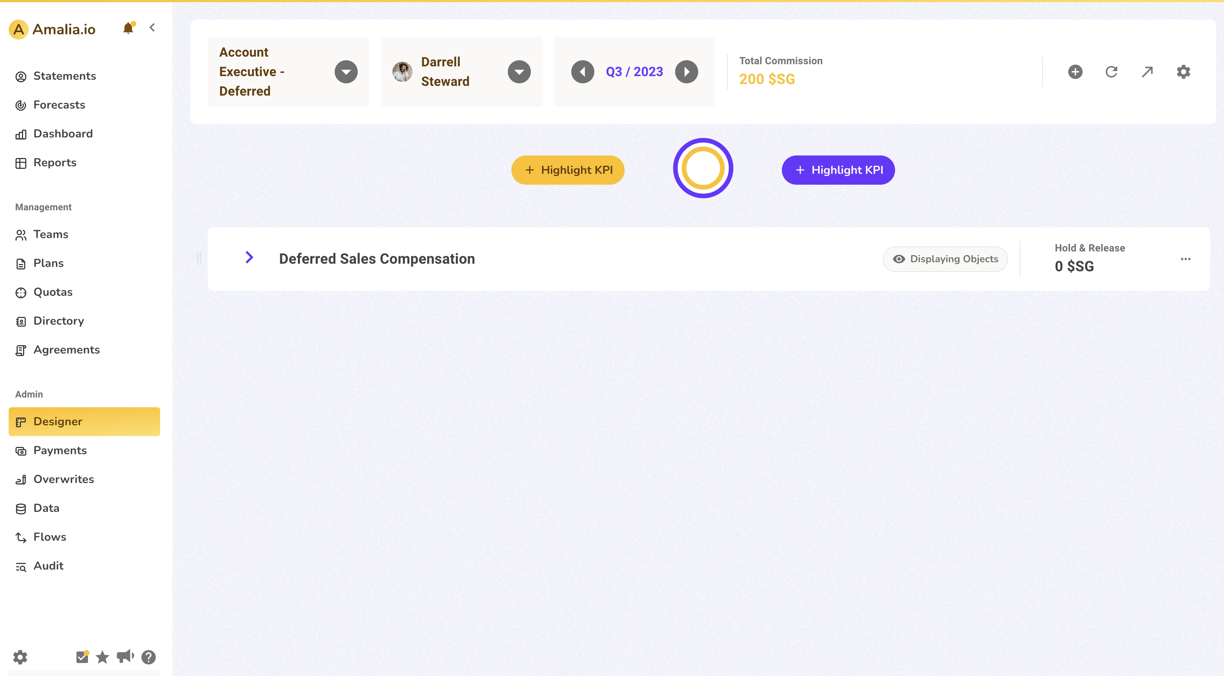
Task: Open Statements in the sidebar
Action: coord(84,76)
